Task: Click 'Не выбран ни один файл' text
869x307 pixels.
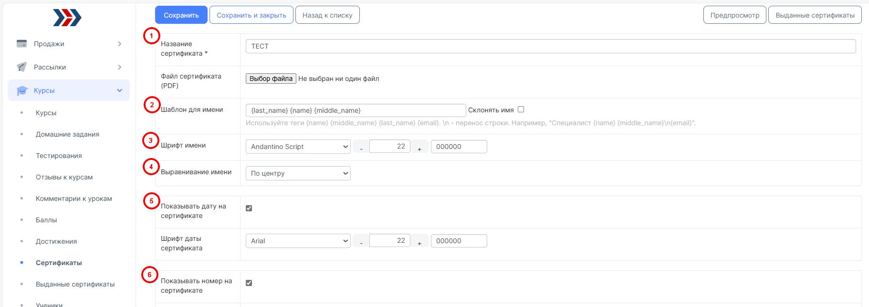Action: point(339,79)
